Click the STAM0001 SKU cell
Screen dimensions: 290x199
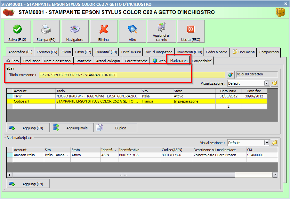(x=262, y=155)
